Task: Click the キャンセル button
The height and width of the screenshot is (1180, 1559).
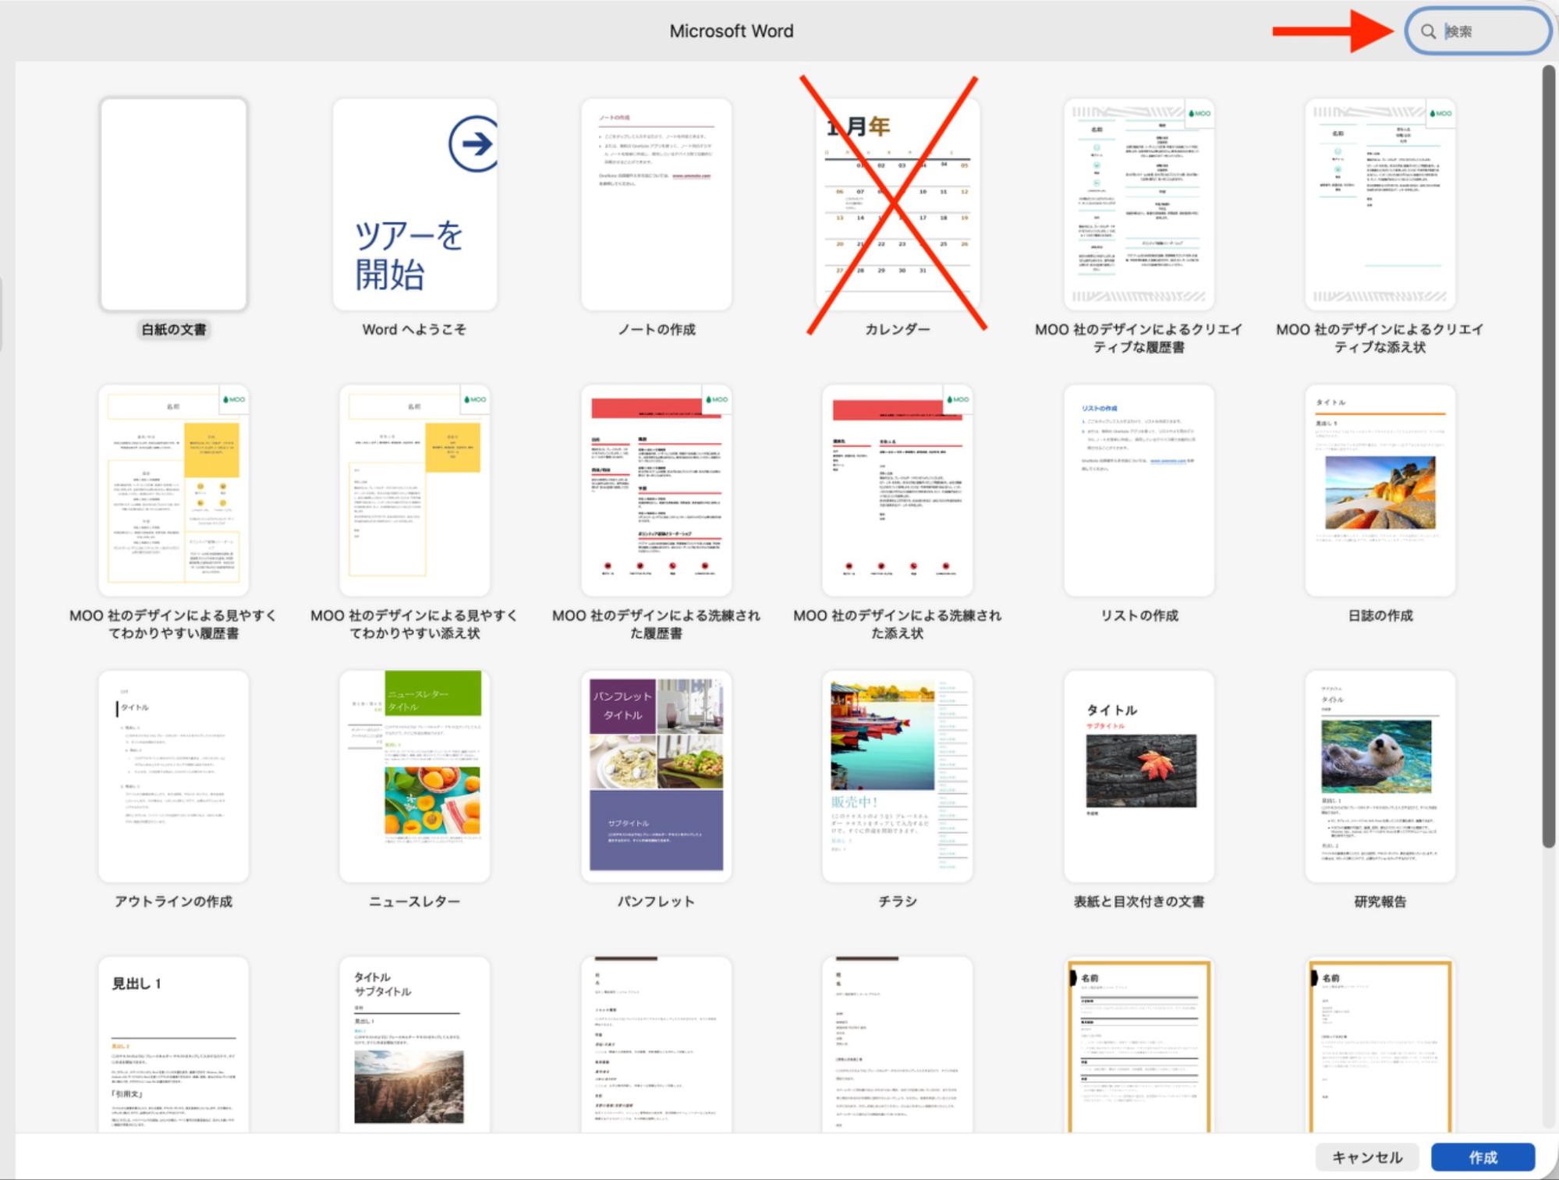Action: point(1366,1157)
